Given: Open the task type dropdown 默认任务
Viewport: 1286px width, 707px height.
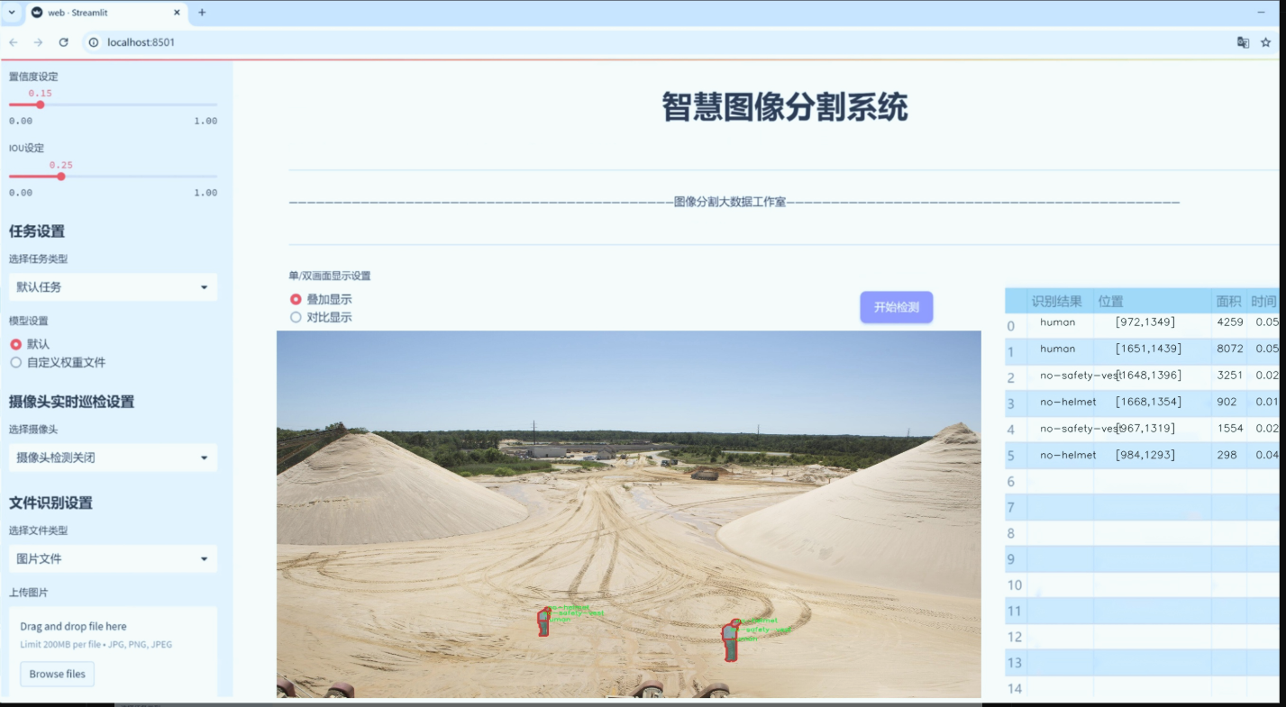Looking at the screenshot, I should [113, 287].
